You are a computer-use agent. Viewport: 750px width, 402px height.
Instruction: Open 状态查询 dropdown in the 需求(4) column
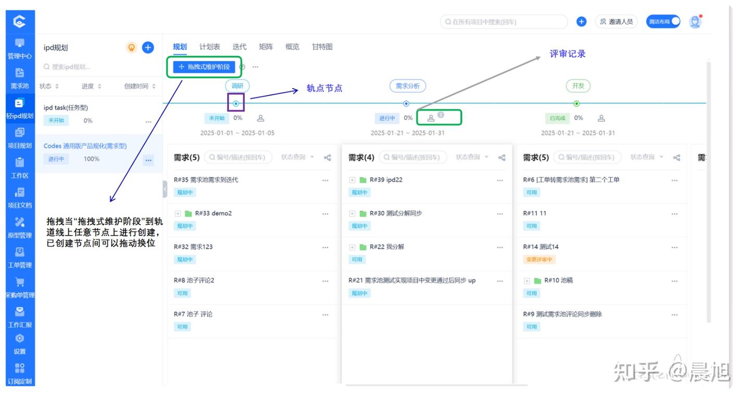click(x=472, y=157)
